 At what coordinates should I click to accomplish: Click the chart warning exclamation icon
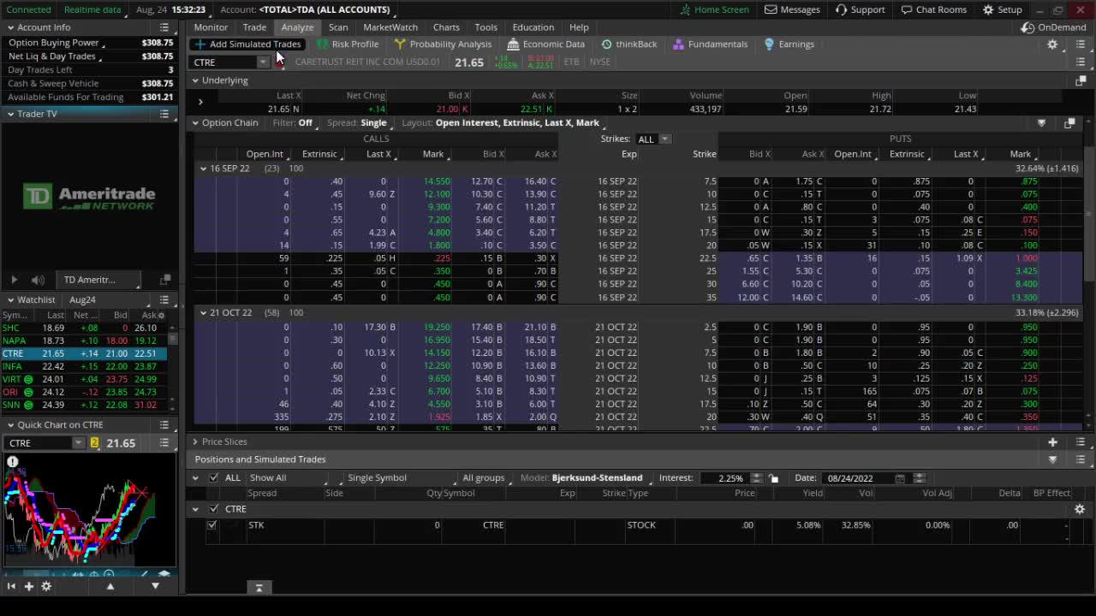13,462
